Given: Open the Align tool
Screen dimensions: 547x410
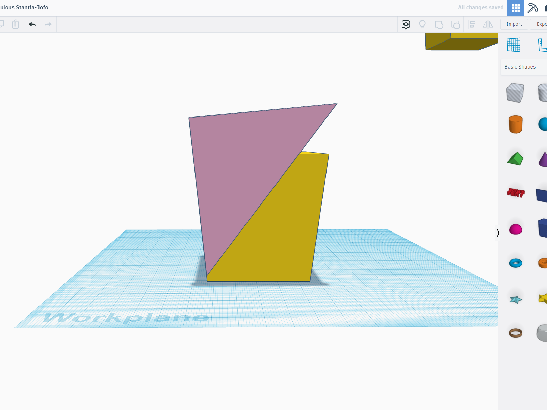Looking at the screenshot, I should 472,24.
